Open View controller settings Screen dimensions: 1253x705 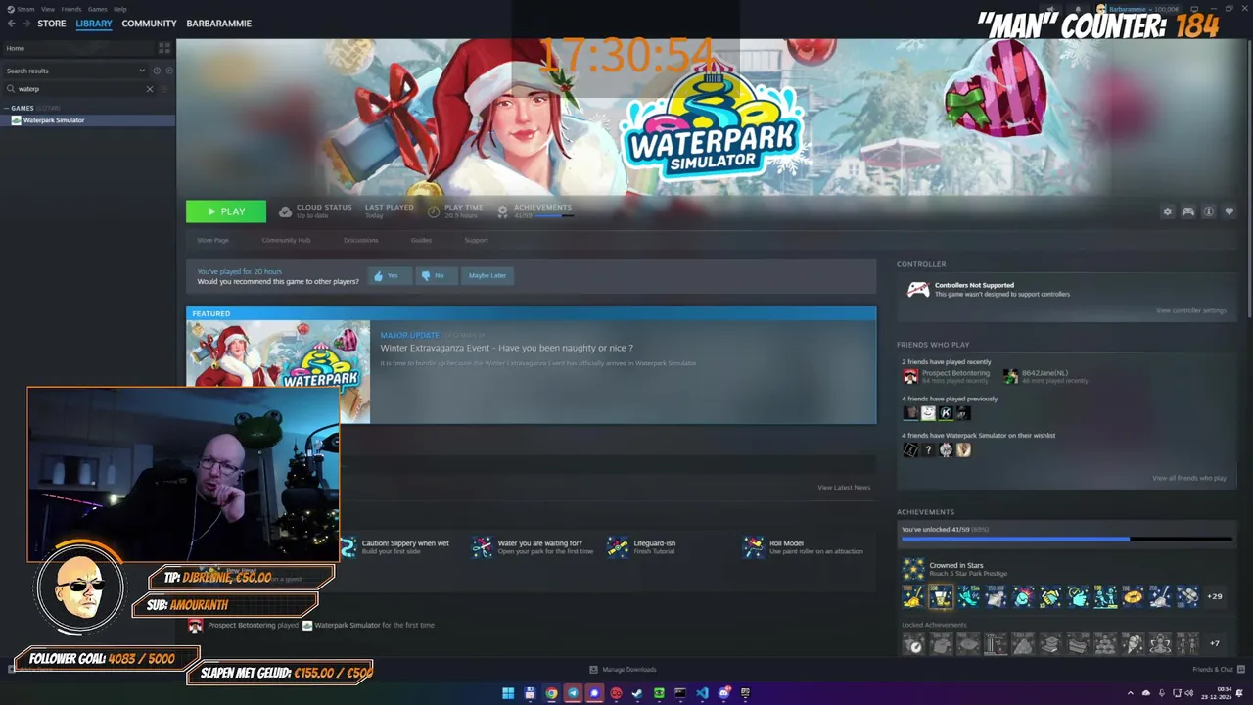(x=1190, y=311)
